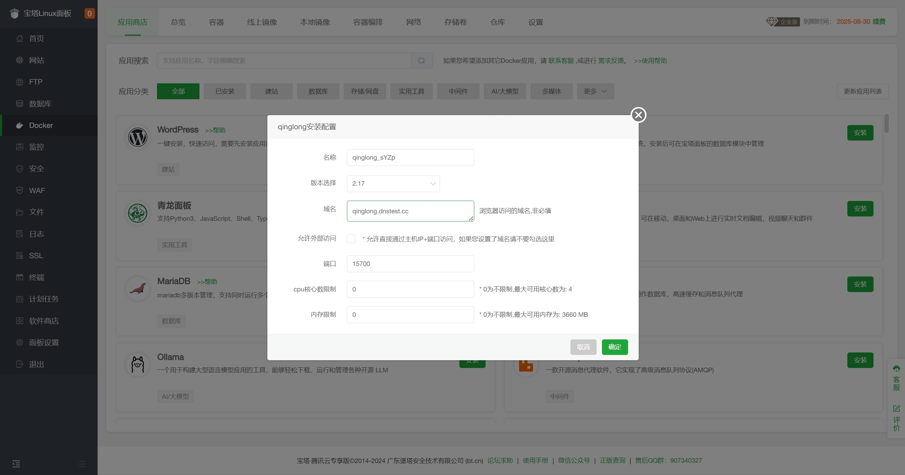The image size is (905, 475).
Task: Open Terminal via its sidebar icon
Action: click(20, 277)
